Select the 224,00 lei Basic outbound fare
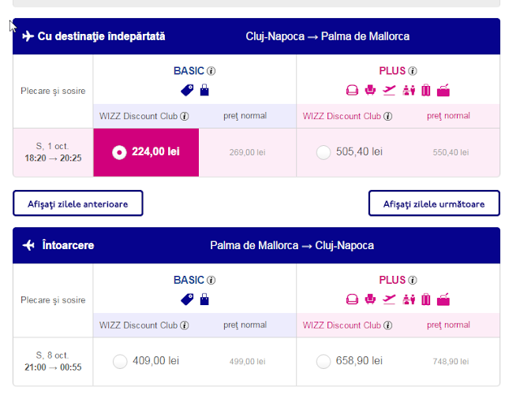The height and width of the screenshot is (395, 505). [119, 152]
